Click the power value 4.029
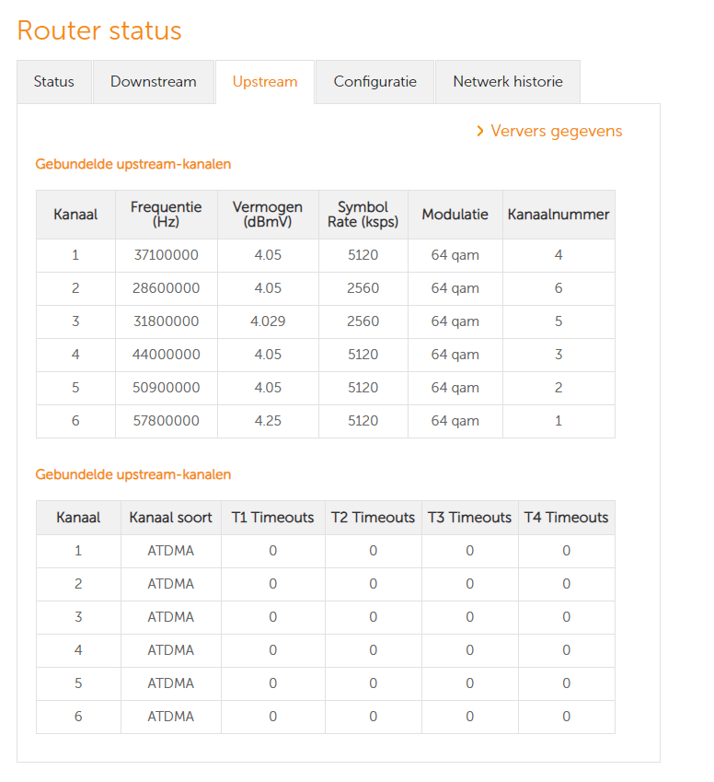 (268, 321)
